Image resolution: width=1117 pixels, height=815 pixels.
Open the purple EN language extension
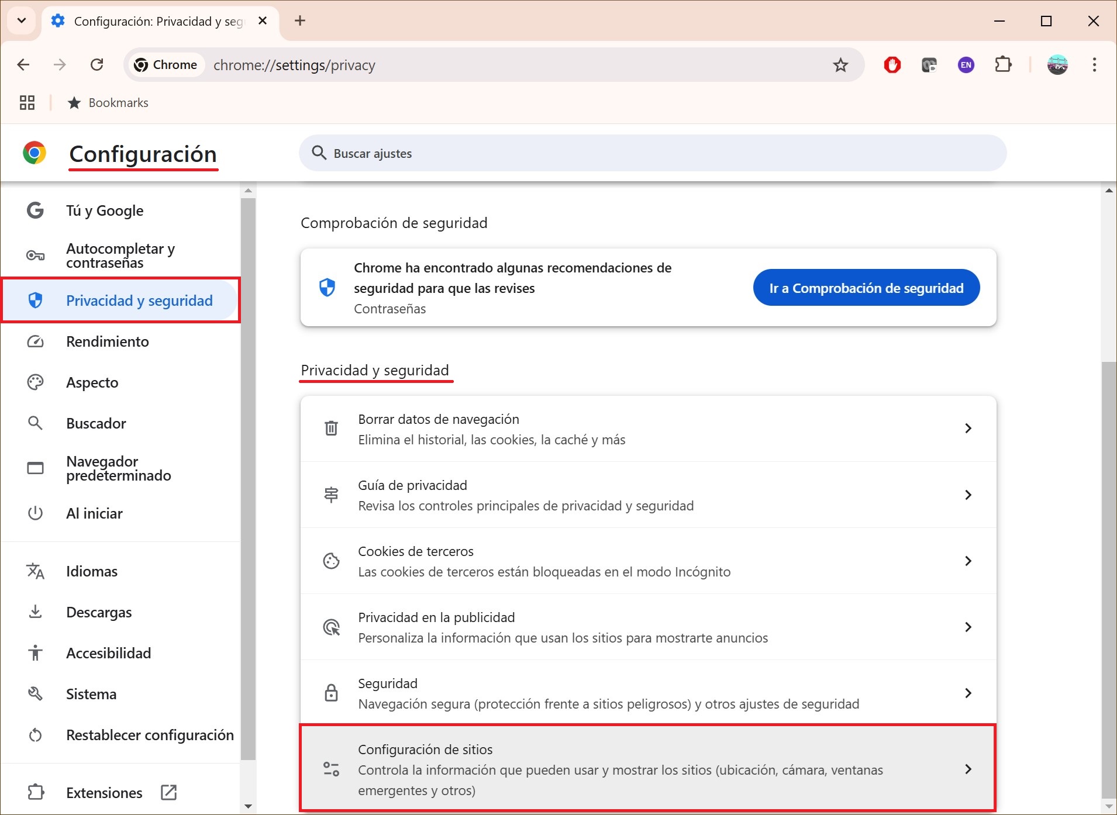pos(966,65)
